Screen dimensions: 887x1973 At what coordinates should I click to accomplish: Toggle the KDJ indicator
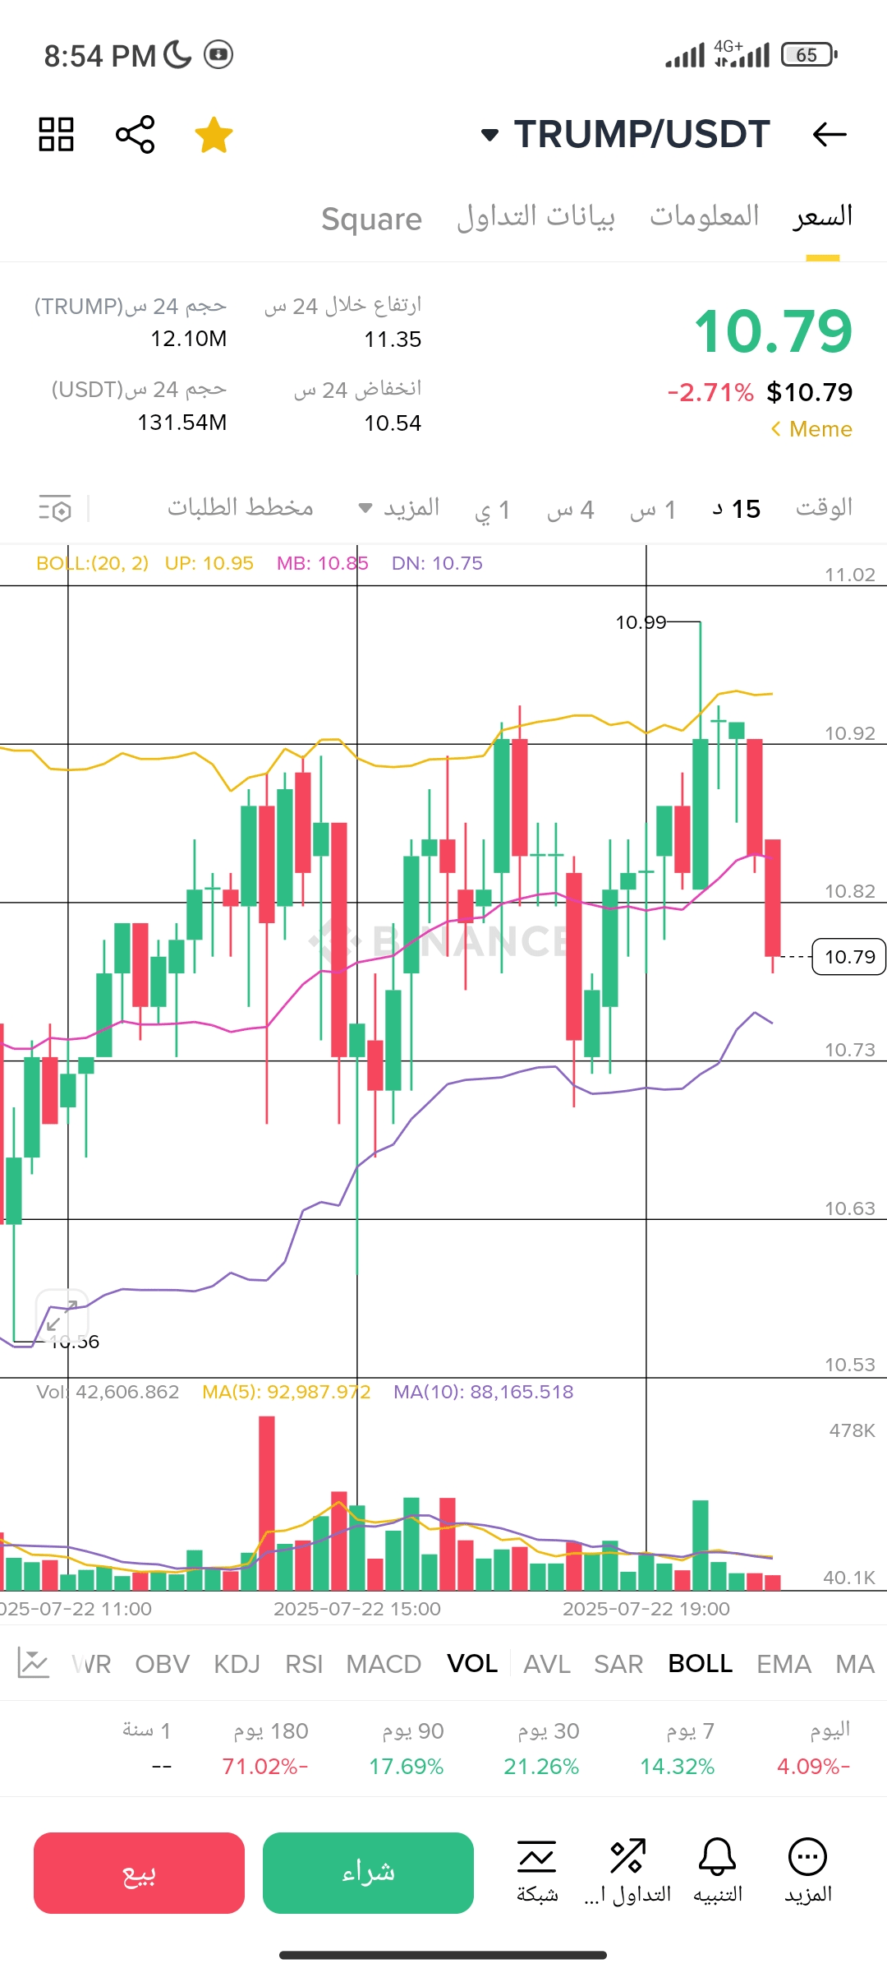tap(237, 1664)
